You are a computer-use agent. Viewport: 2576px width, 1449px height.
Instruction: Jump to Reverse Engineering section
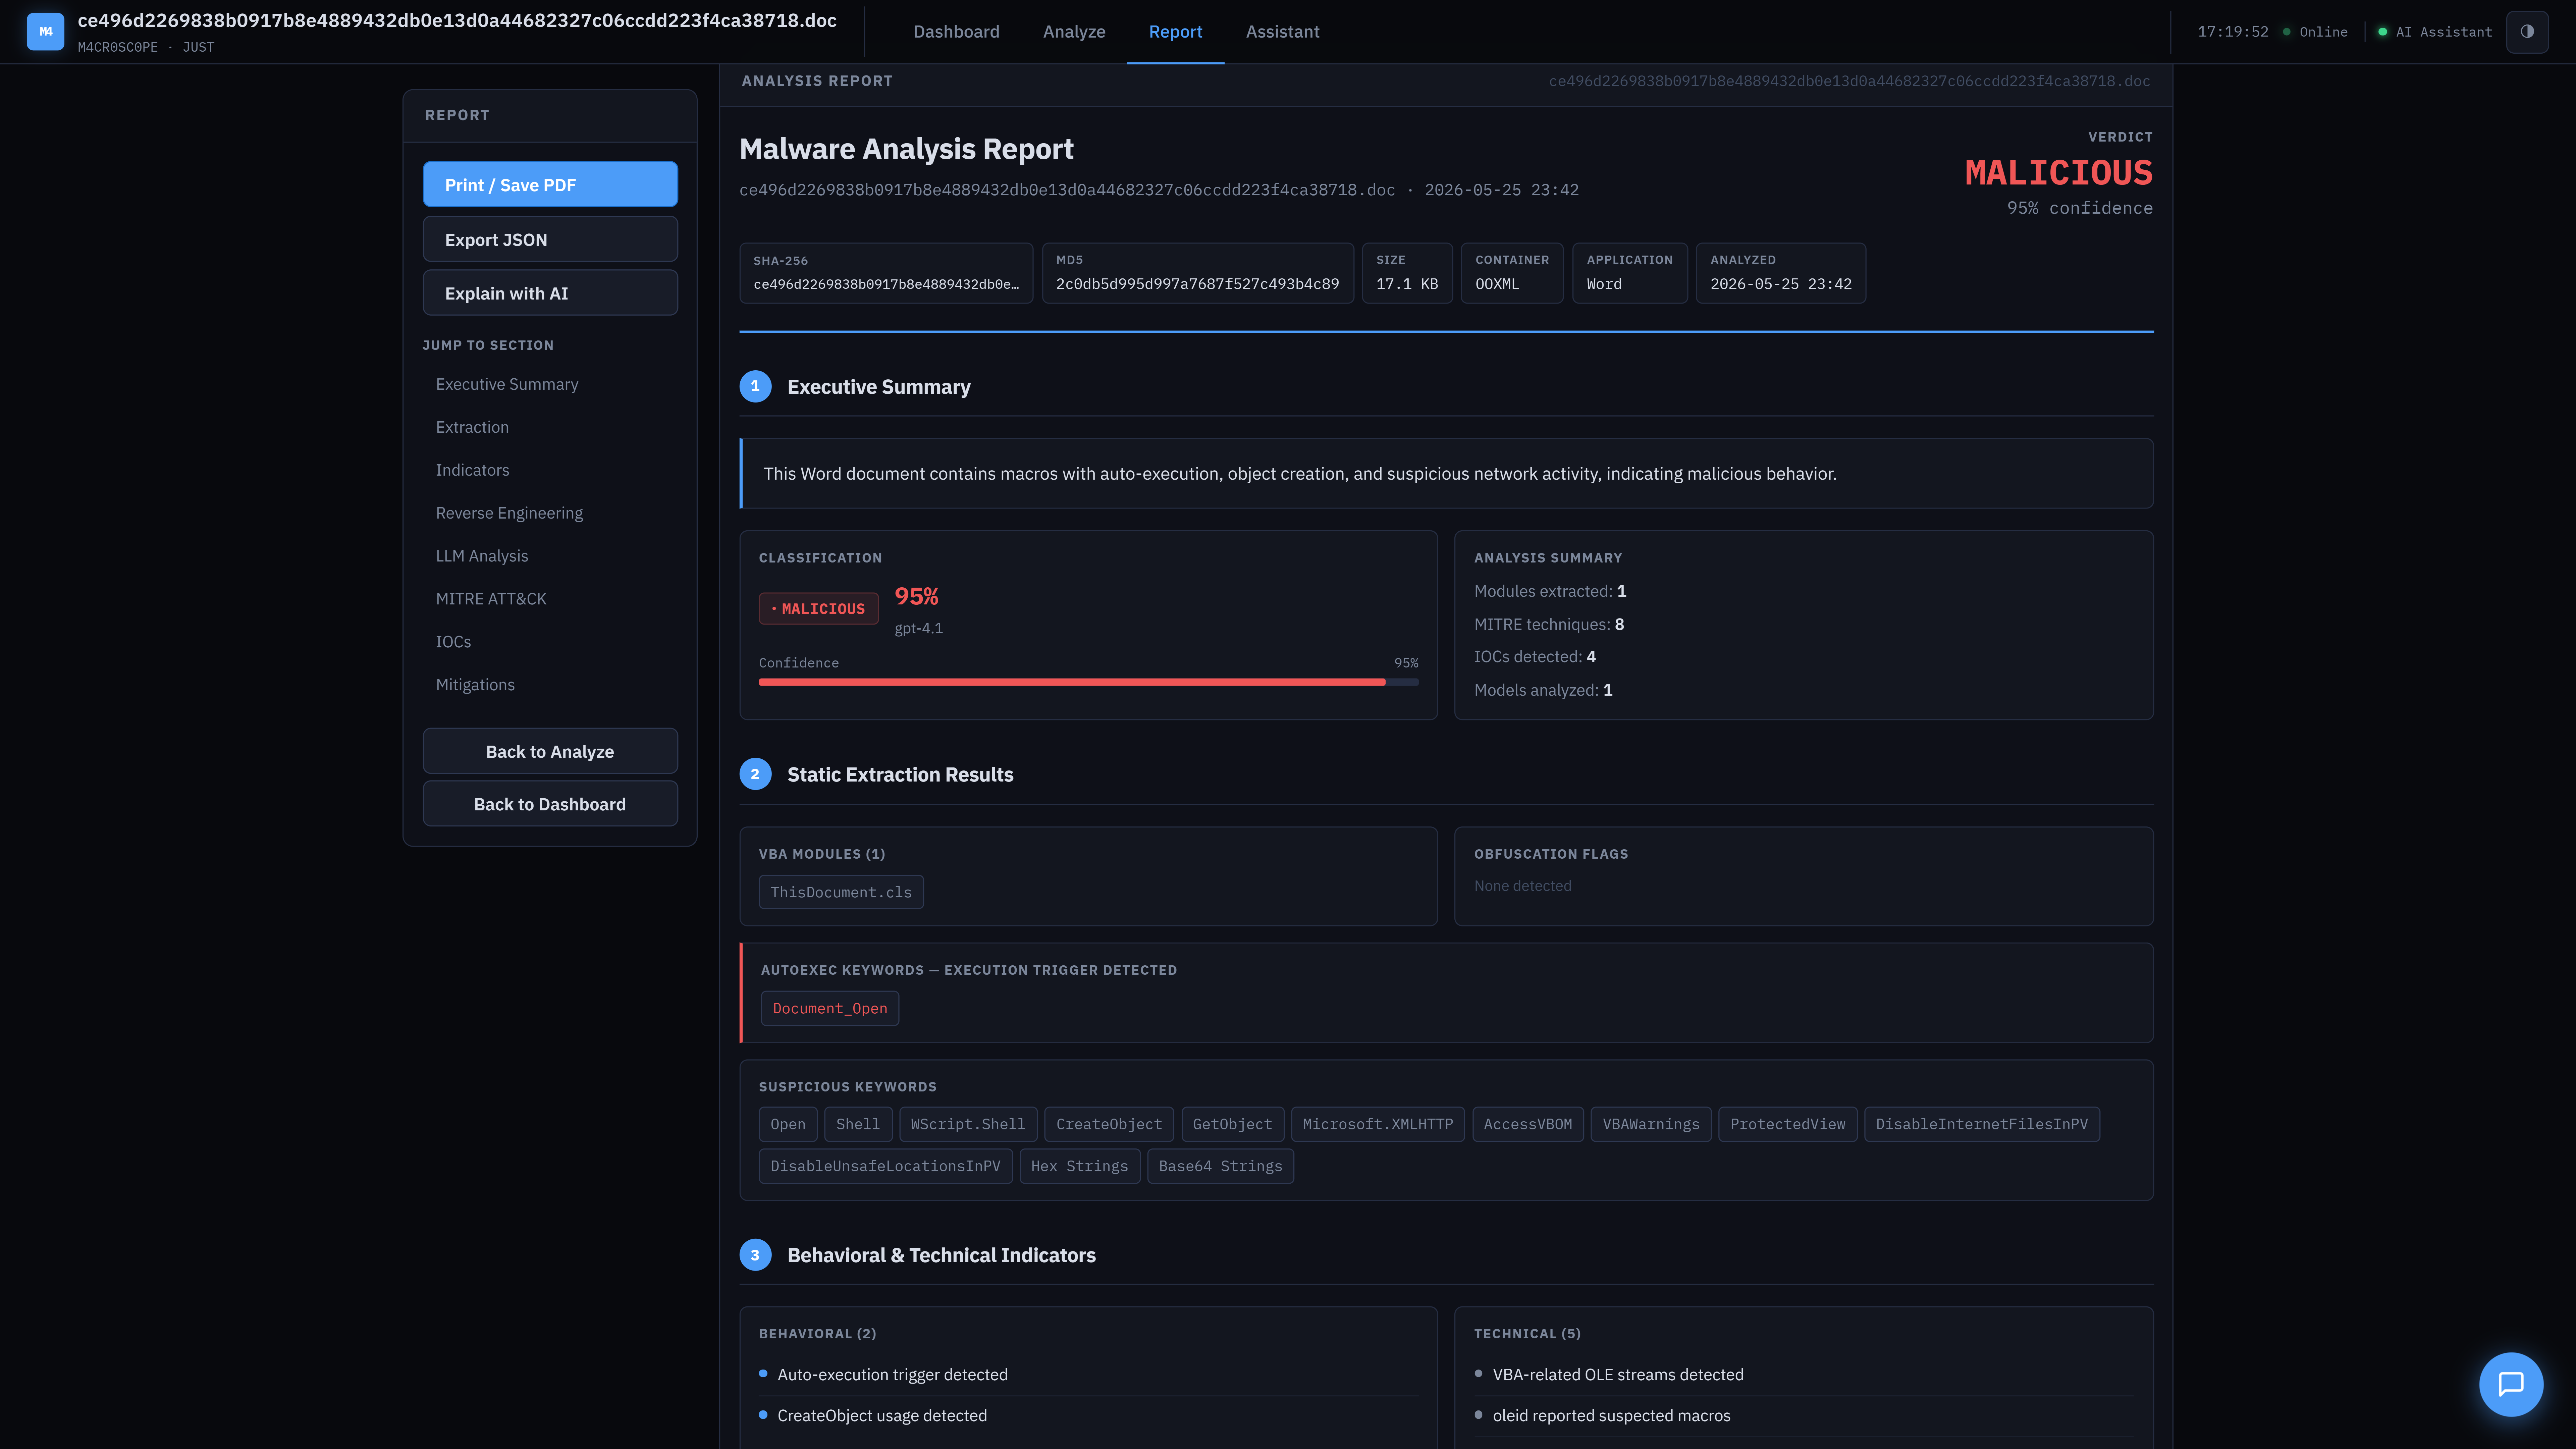coord(509,513)
